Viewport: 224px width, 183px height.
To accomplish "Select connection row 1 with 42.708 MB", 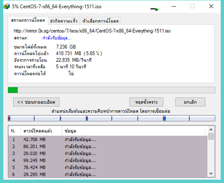I will click(108, 139).
